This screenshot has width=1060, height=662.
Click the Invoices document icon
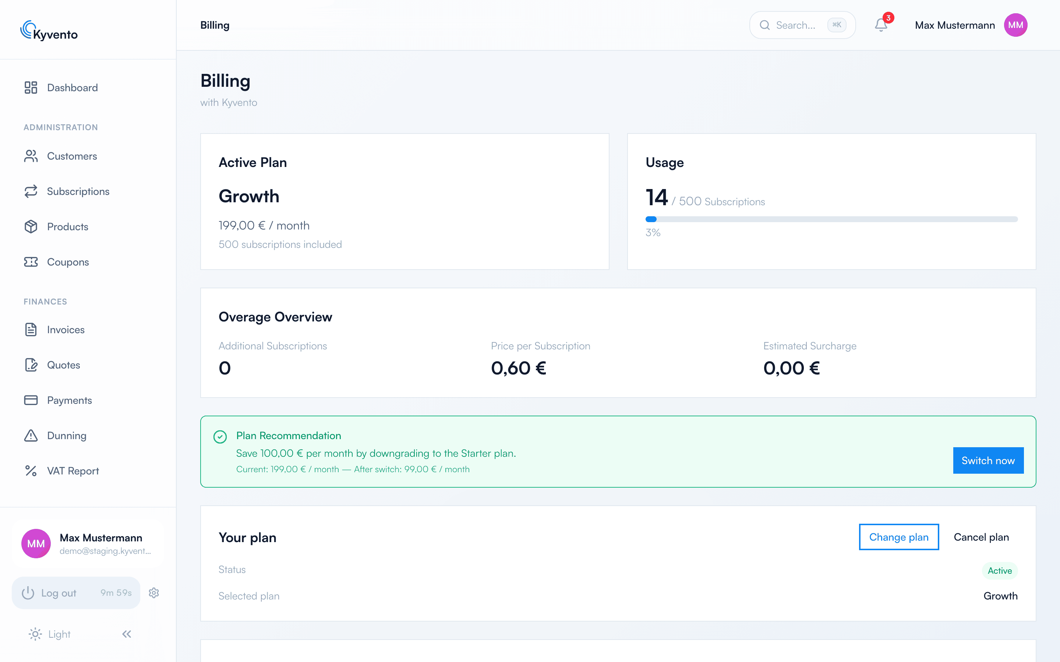coord(31,330)
